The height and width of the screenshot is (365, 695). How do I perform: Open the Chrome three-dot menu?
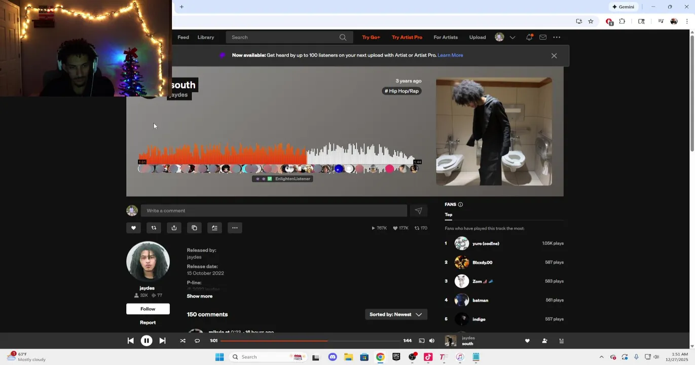(x=687, y=21)
